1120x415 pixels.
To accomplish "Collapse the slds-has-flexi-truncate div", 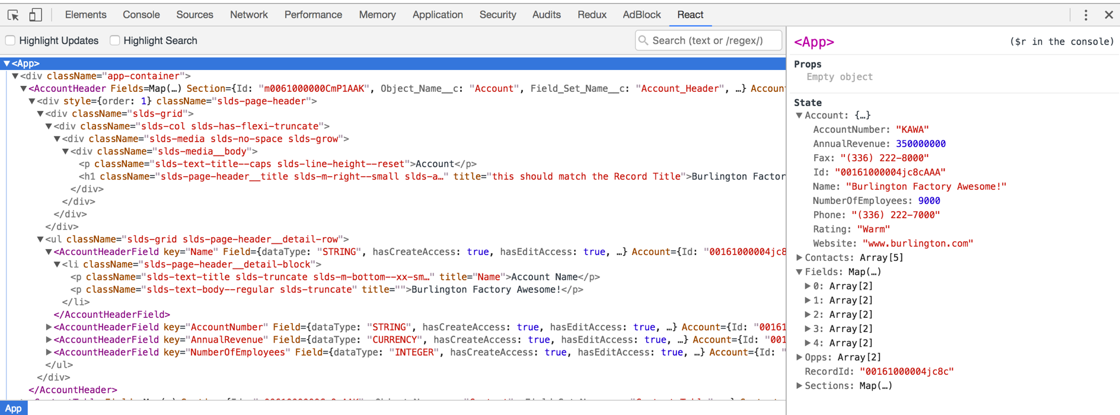I will [48, 126].
